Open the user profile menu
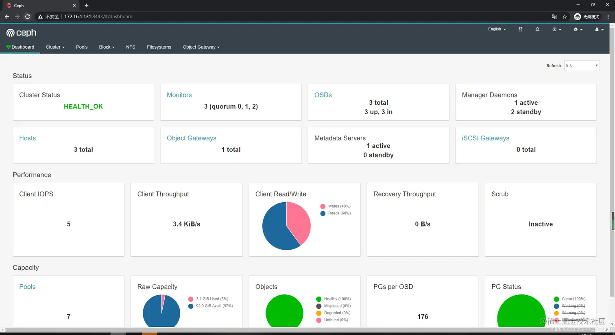This screenshot has width=615, height=335. pos(599,29)
